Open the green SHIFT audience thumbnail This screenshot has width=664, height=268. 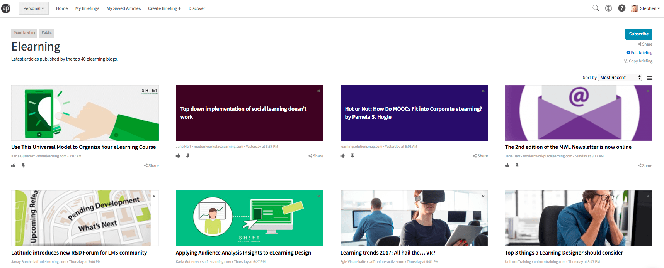click(249, 218)
